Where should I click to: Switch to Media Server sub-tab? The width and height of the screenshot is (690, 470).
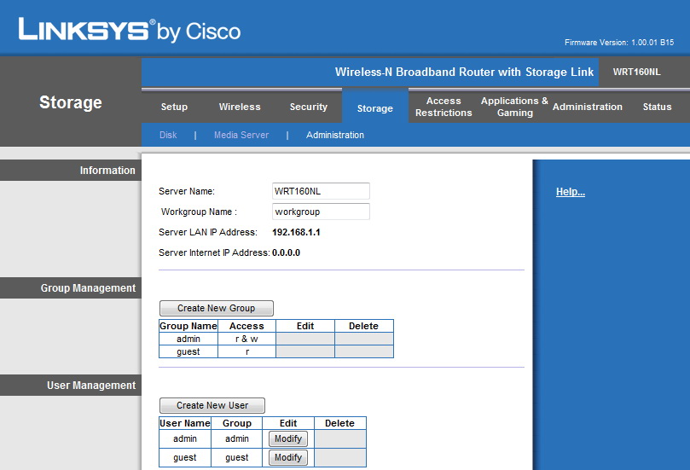[x=241, y=135]
